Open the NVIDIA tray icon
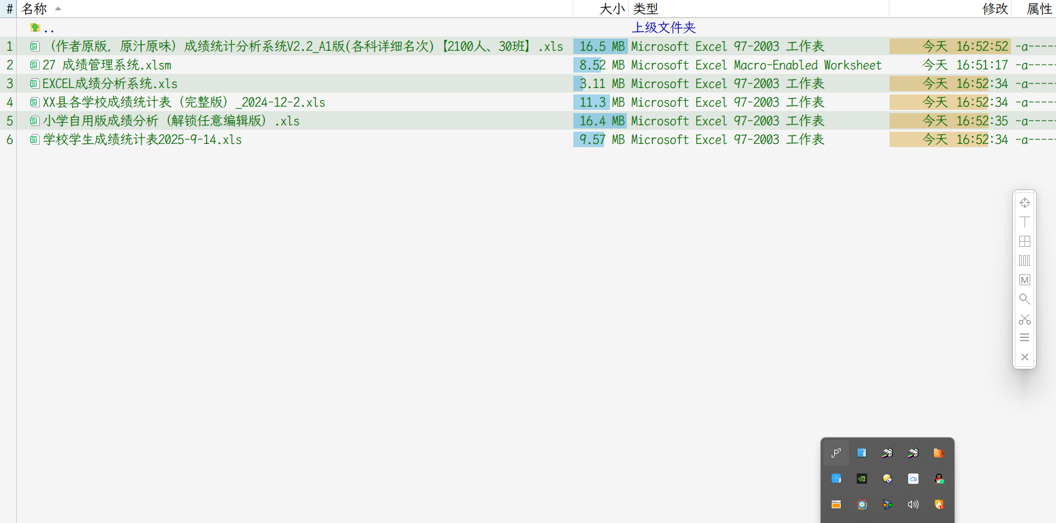 (862, 479)
